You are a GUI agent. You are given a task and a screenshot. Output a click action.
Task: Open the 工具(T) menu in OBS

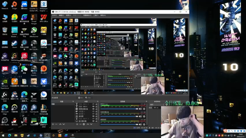pyautogui.click(x=96, y=15)
